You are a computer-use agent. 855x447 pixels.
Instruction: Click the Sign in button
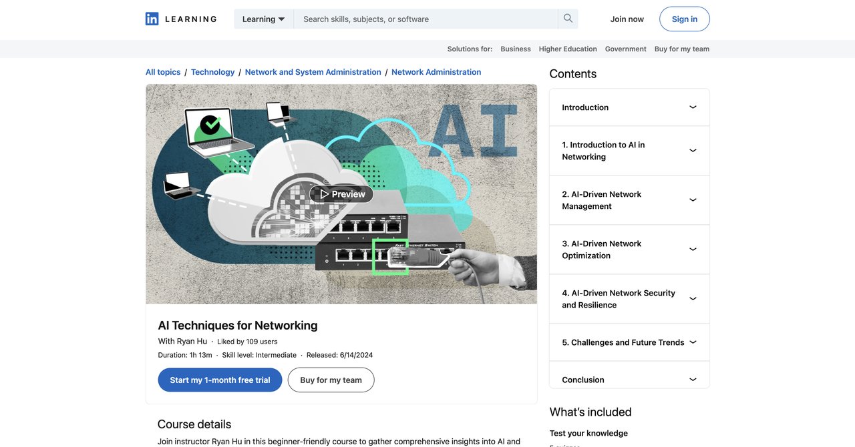685,19
